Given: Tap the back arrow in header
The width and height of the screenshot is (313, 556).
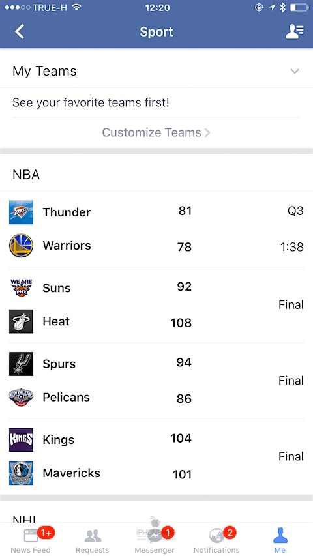Looking at the screenshot, I should coord(20,31).
